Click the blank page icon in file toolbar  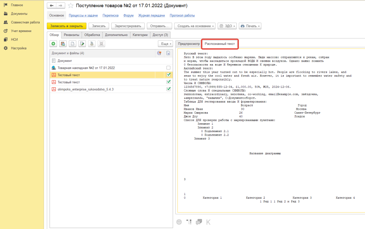[72, 44]
